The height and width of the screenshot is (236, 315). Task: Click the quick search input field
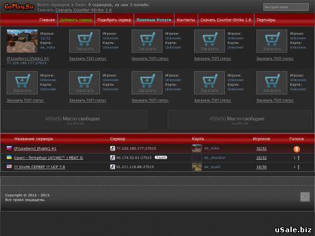286,7
